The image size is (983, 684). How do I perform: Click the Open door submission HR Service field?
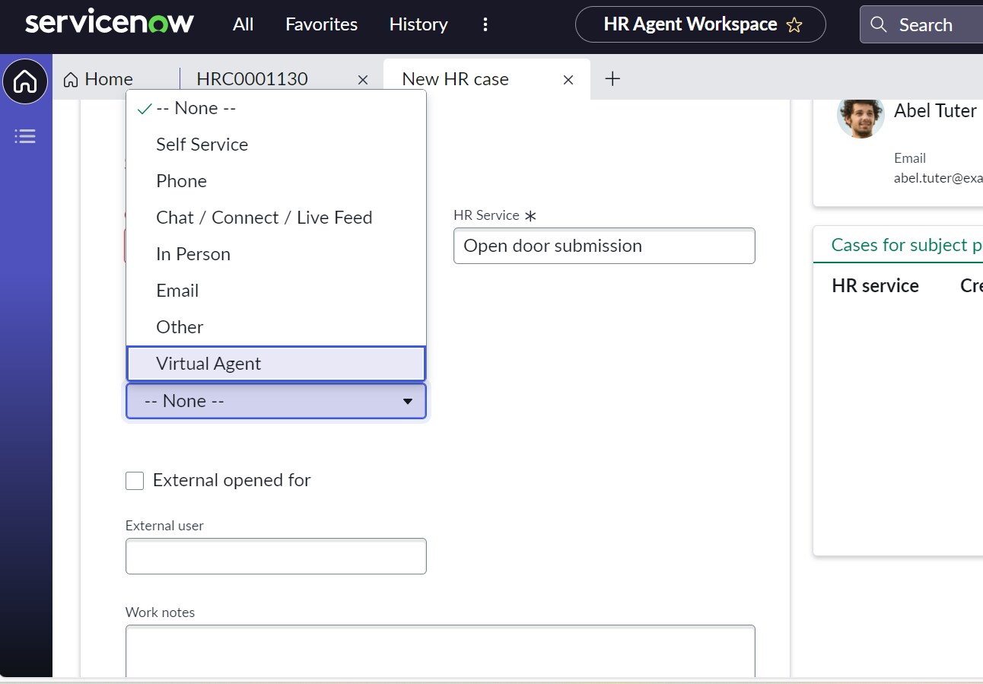point(604,246)
